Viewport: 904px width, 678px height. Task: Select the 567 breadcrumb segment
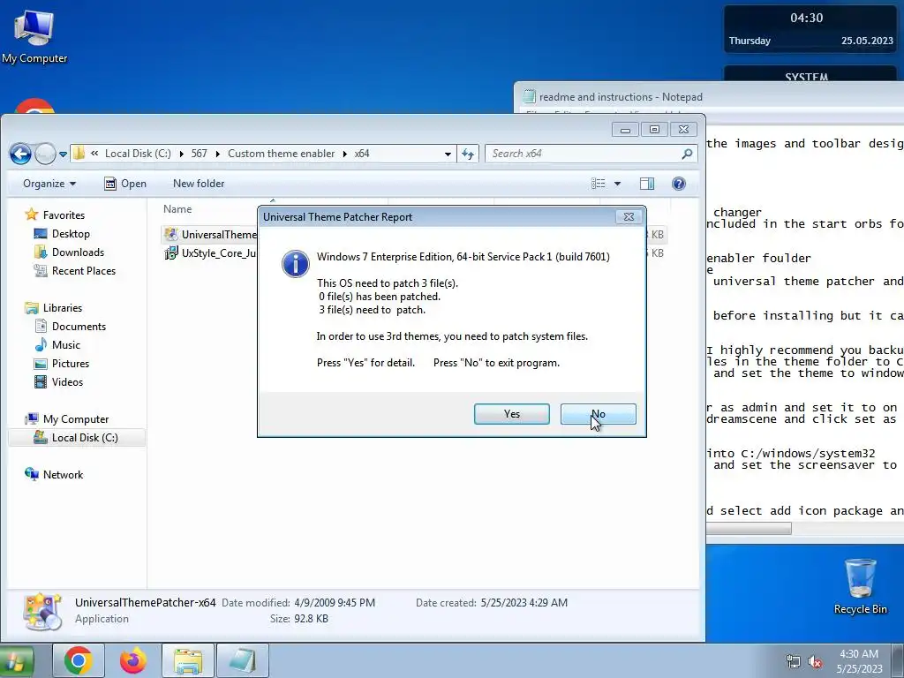[x=199, y=154]
